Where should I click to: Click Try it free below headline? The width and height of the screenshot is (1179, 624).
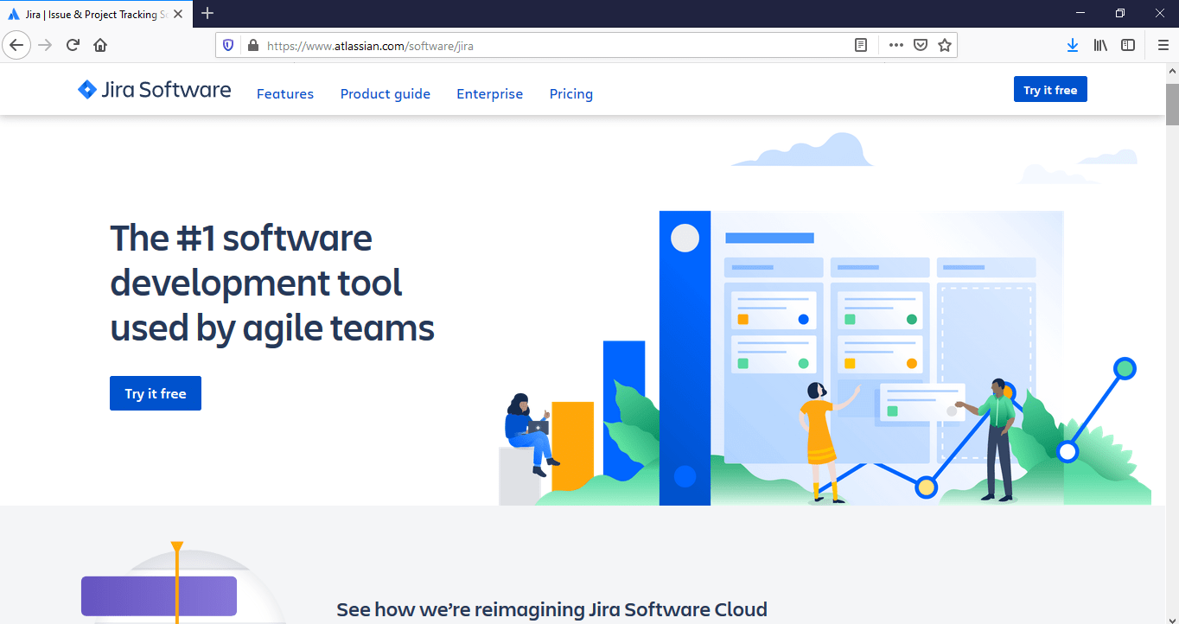point(156,393)
